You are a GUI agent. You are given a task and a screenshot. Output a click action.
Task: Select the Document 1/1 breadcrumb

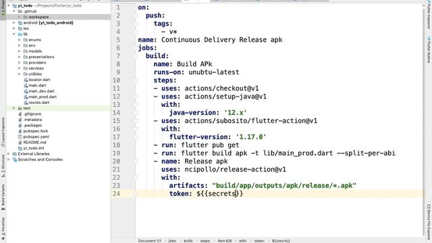coord(150,241)
